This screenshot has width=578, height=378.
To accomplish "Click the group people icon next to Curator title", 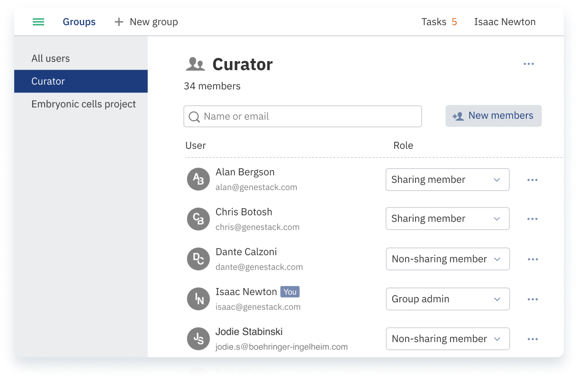I will point(195,64).
